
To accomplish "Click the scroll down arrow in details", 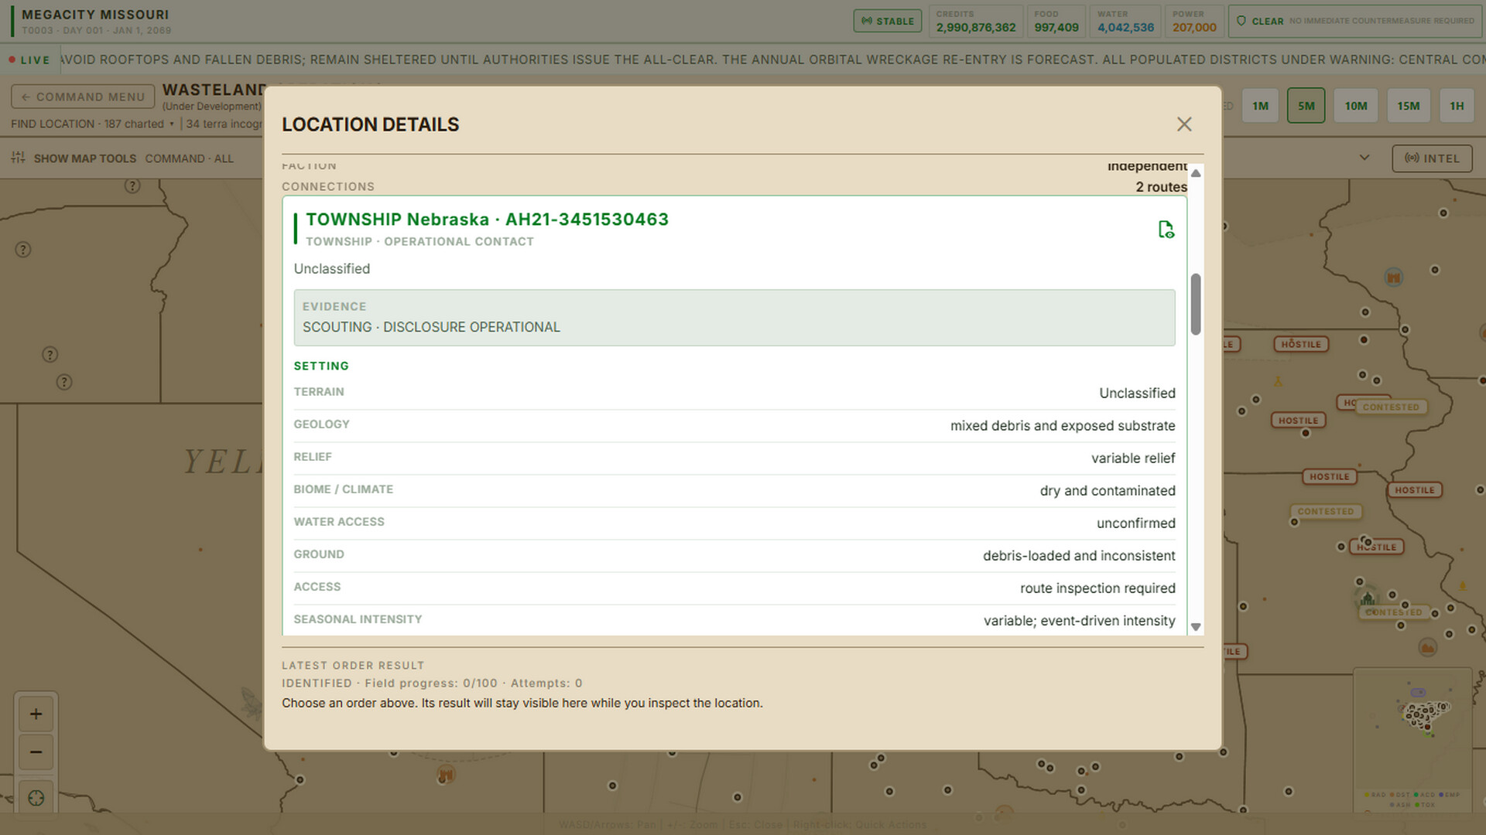I will [x=1196, y=627].
